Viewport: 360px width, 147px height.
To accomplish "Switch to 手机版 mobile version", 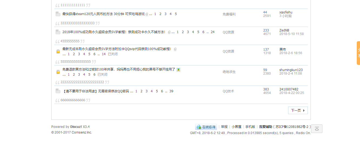I will [x=250, y=127].
